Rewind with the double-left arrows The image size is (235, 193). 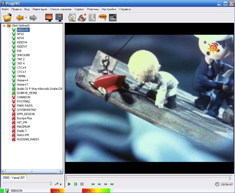(x=99, y=184)
